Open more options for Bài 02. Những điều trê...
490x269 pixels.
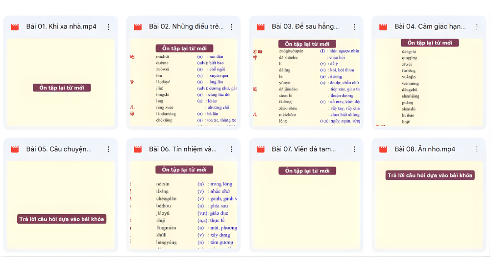point(232,27)
